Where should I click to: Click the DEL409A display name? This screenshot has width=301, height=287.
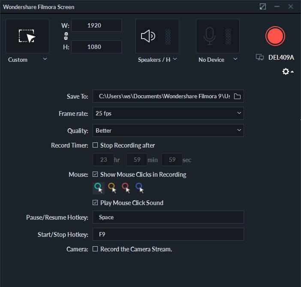click(x=281, y=57)
